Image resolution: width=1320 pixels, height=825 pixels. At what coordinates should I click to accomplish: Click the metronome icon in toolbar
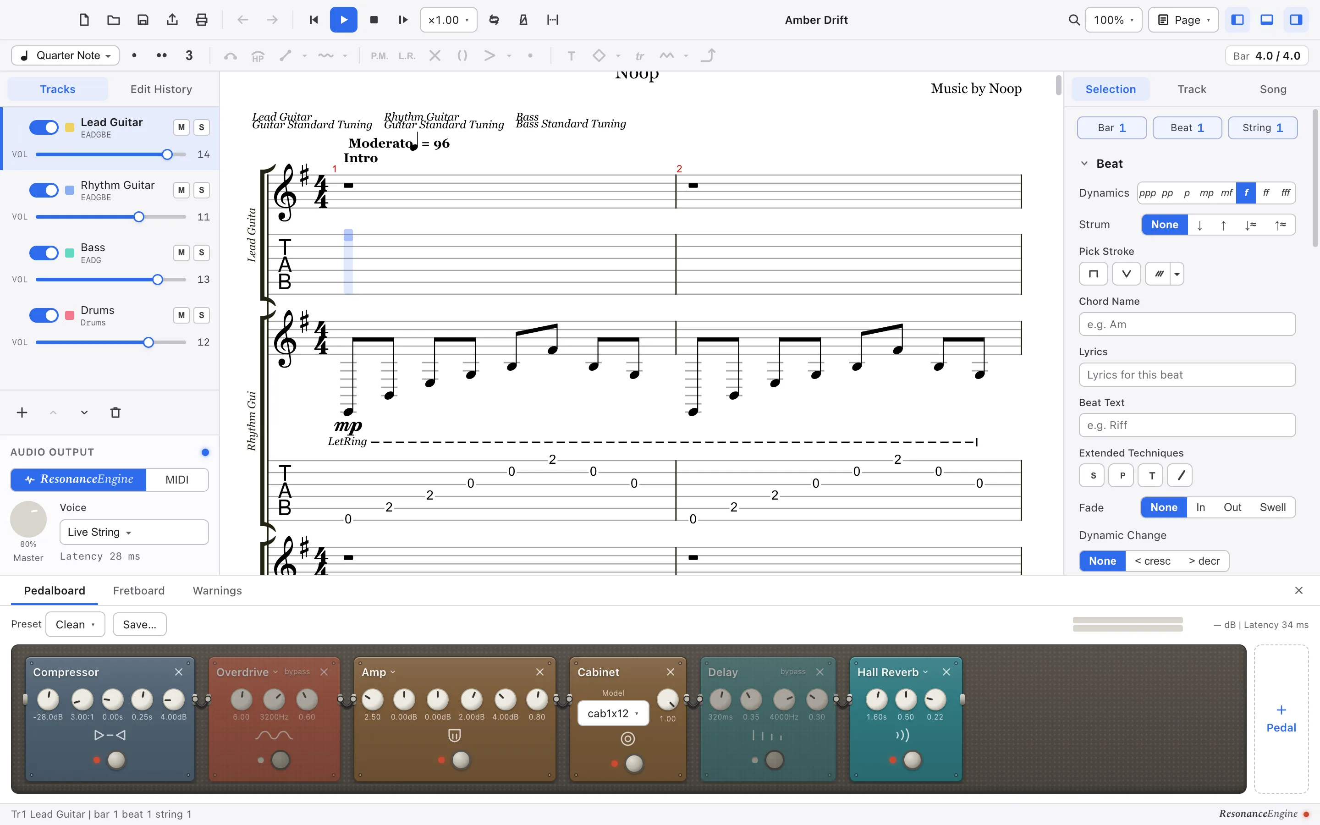point(523,20)
